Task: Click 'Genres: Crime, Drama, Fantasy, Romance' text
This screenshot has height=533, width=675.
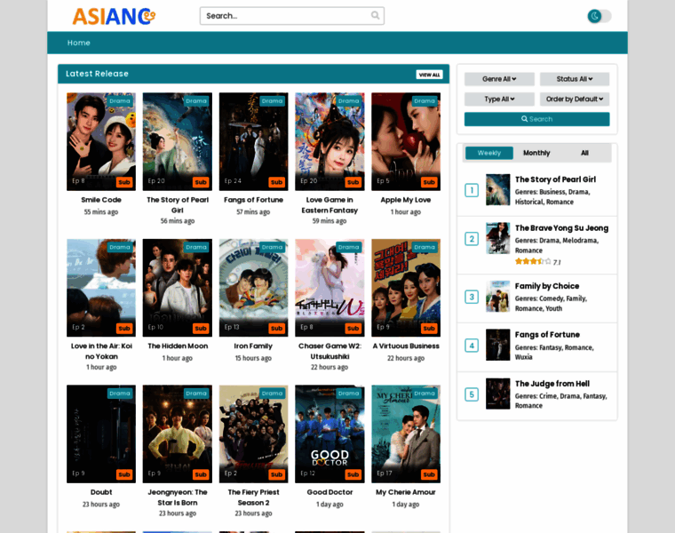Action: click(561, 401)
